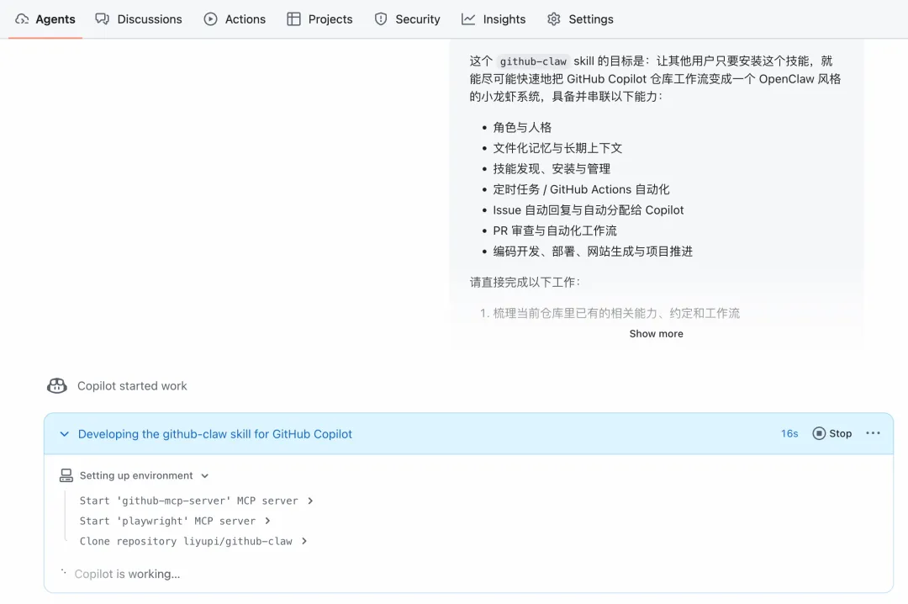Viewport: 908px width, 604px height.
Task: Open the session options ellipsis menu
Action: point(872,433)
